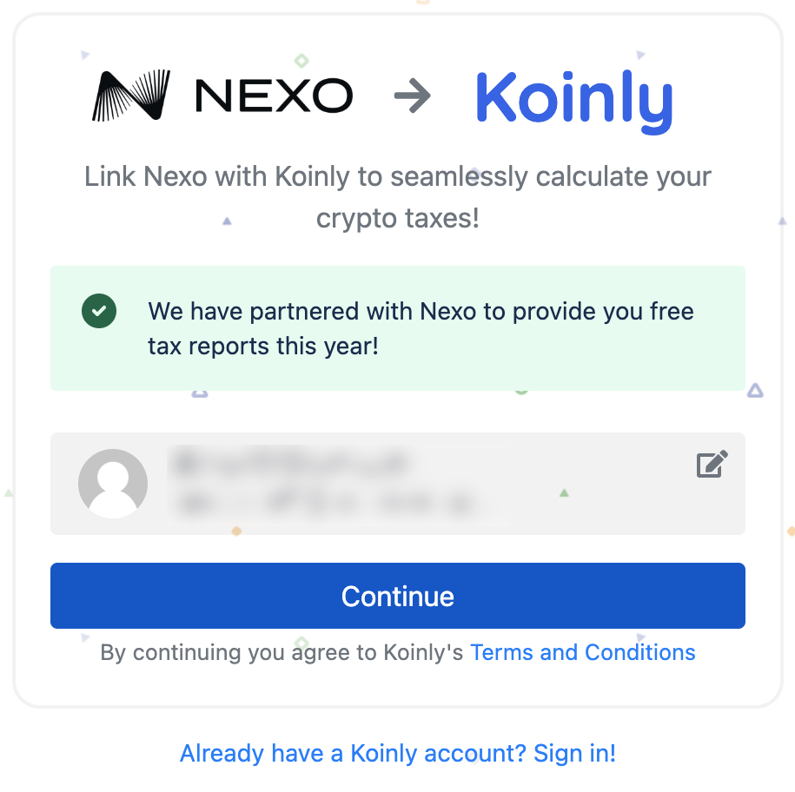This screenshot has width=795, height=792.
Task: Select the free tax reports message
Action: (421, 328)
